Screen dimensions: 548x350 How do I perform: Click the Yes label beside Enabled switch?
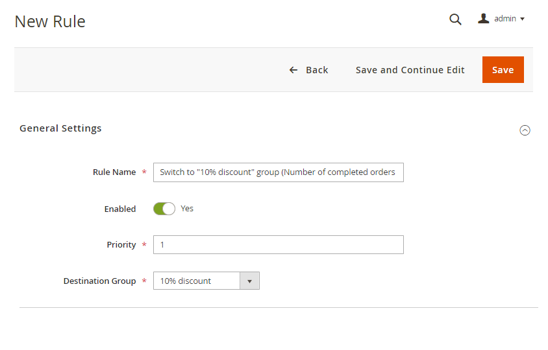[187, 209]
